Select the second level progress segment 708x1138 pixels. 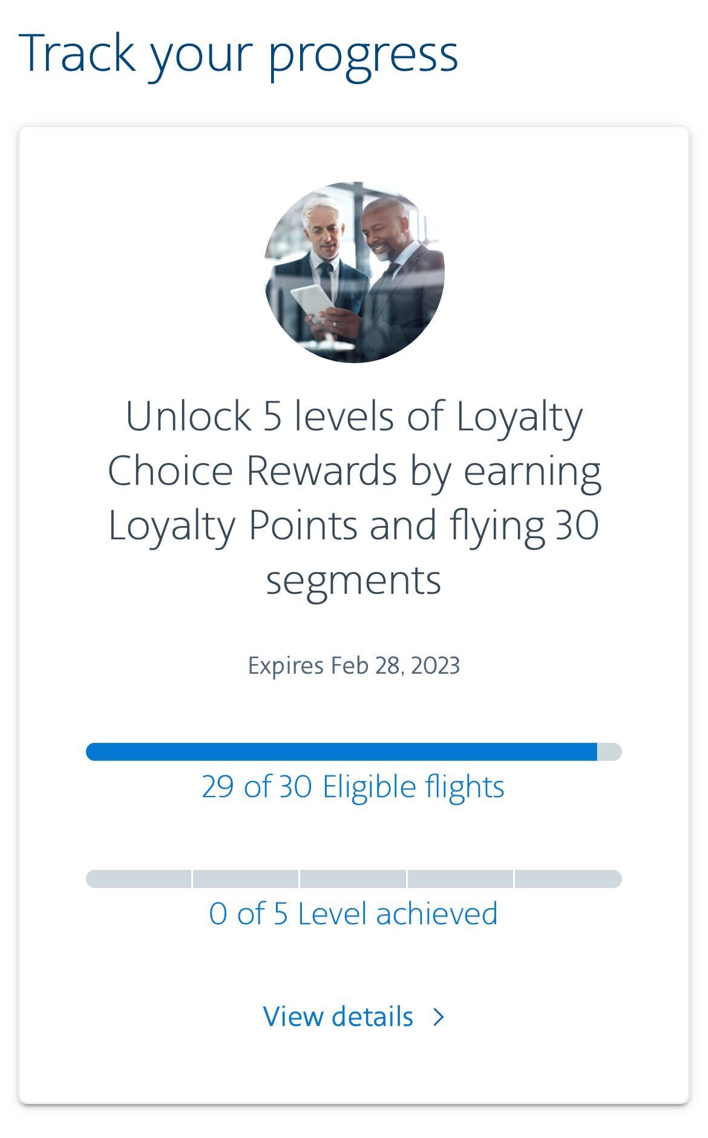[246, 879]
